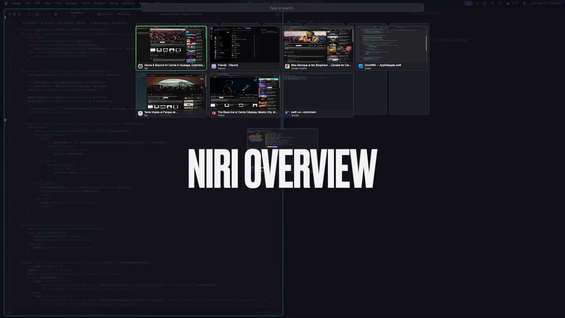This screenshot has height=318, width=565.
Task: Open the Editor menu
Action: (86, 3)
